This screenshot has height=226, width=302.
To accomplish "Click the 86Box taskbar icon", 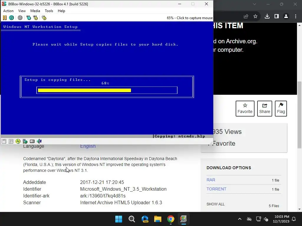I will tap(183, 219).
